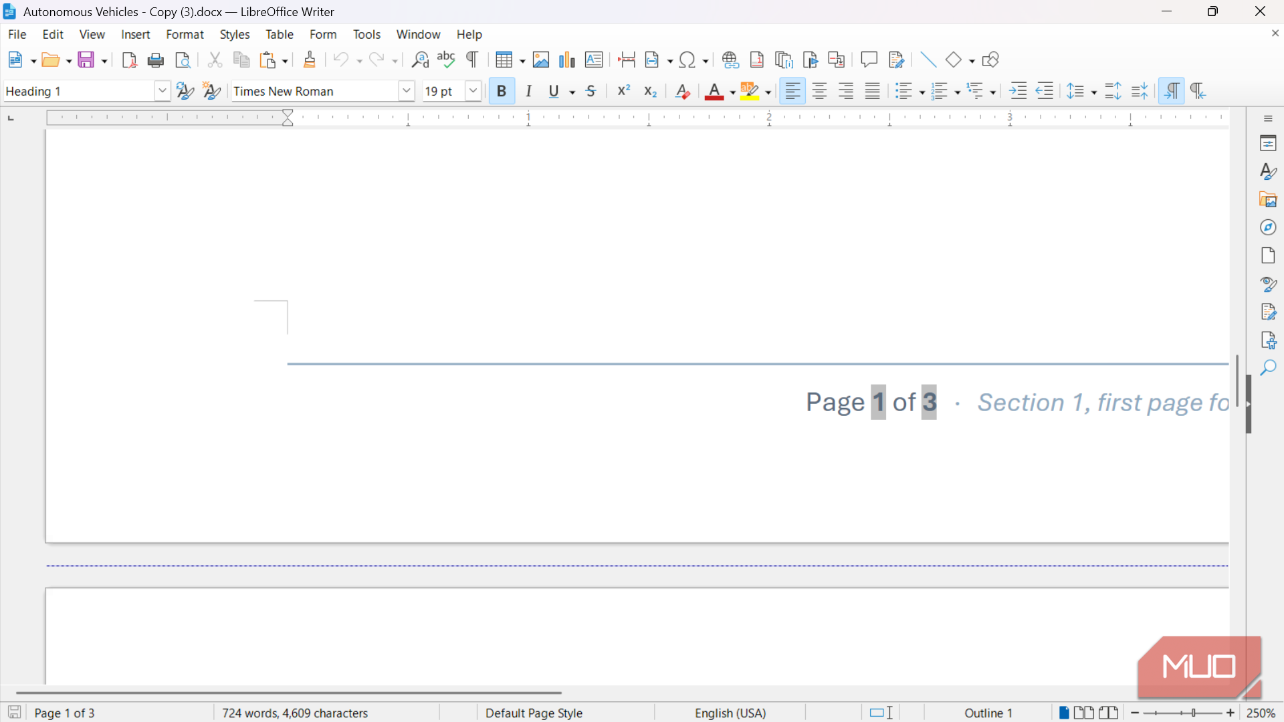Show Draw Functions icon
The height and width of the screenshot is (722, 1284).
point(990,60)
